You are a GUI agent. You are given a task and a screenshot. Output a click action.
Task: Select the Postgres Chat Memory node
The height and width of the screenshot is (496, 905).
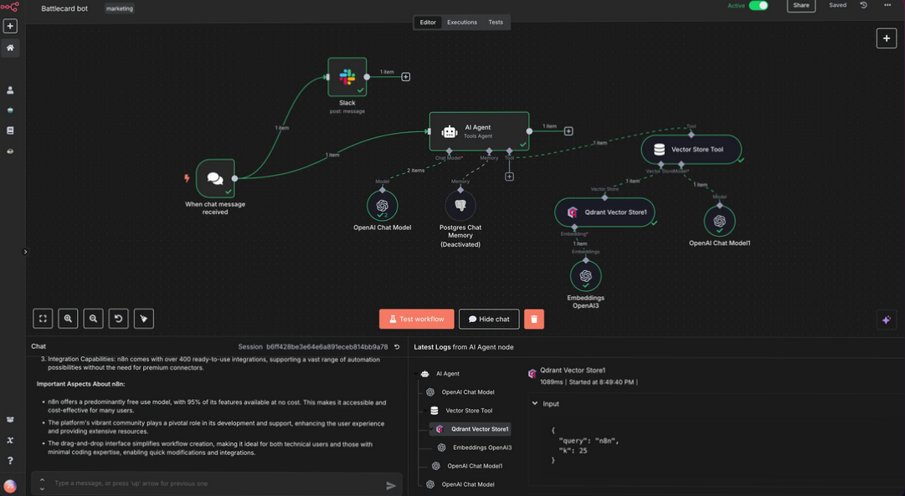click(460, 205)
